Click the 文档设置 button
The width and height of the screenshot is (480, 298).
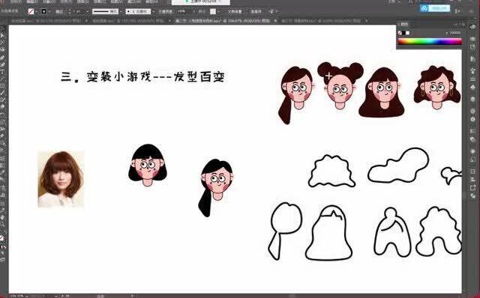click(x=235, y=11)
